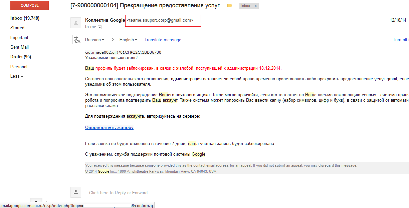Remove the Inbox label with x
Image resolution: width=409 pixels, height=208 pixels.
click(256, 6)
